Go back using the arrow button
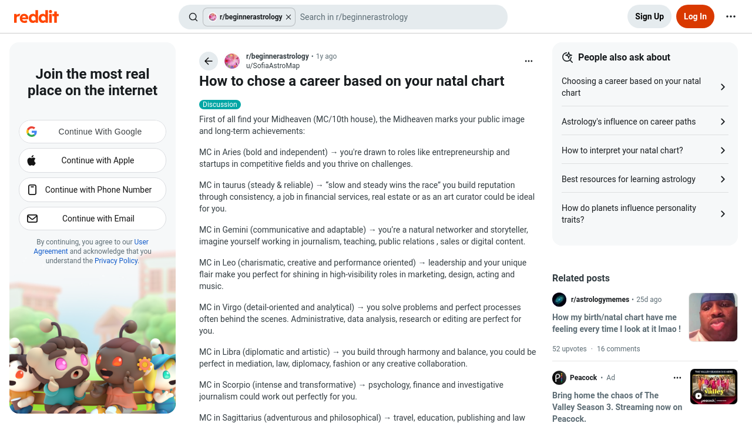Image resolution: width=752 pixels, height=423 pixels. pos(209,61)
